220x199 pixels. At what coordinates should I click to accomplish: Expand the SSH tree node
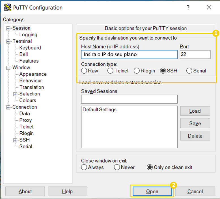click(x=15, y=140)
